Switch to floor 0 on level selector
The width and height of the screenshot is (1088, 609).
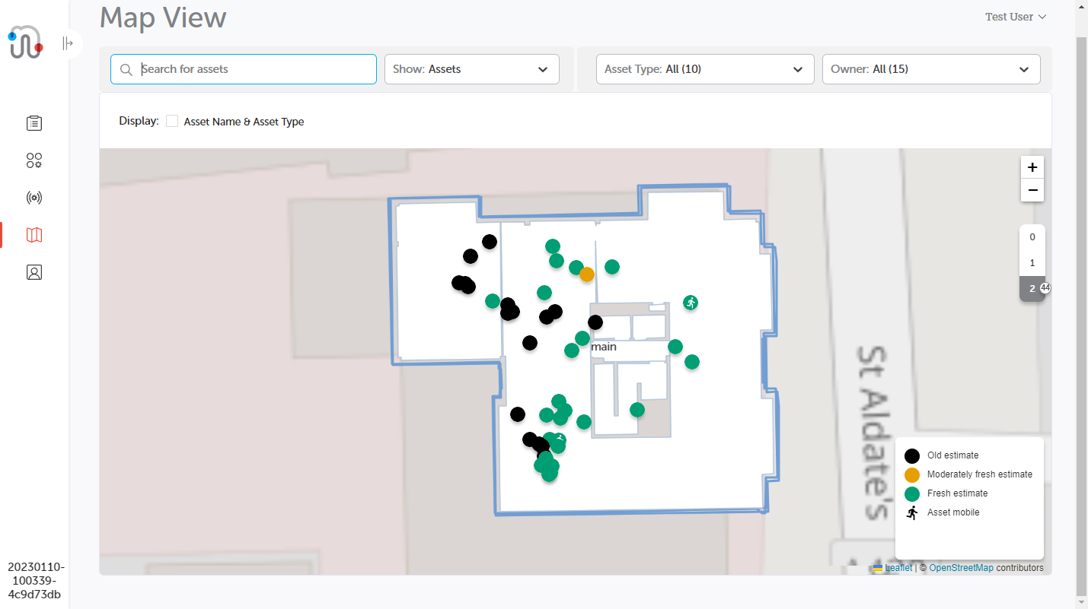pyautogui.click(x=1032, y=237)
